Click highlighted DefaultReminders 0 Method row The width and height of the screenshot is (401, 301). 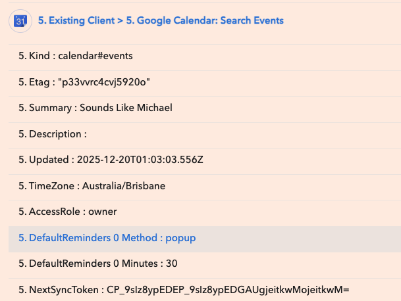click(x=107, y=238)
